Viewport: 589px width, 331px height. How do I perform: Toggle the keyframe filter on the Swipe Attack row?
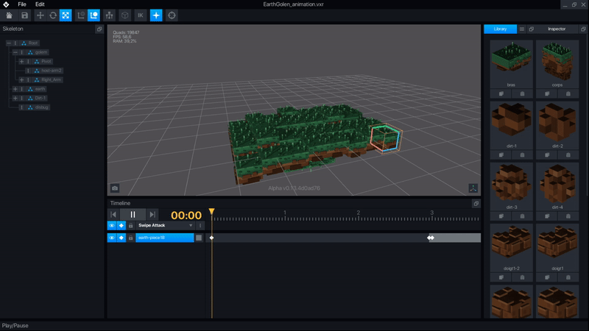(x=121, y=226)
